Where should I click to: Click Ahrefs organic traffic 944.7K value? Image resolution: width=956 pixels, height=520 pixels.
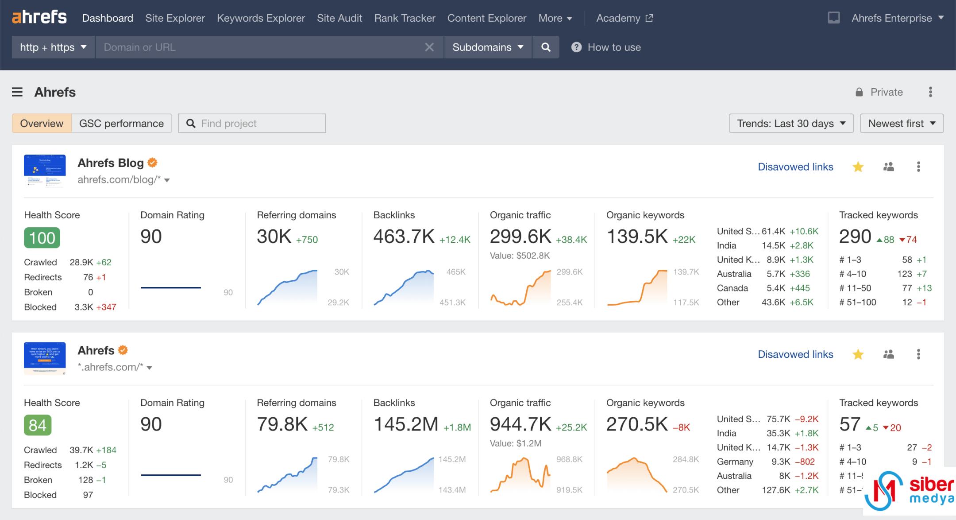click(520, 424)
